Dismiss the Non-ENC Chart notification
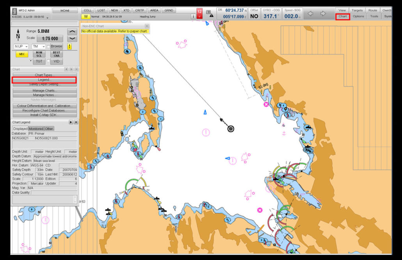Viewport: 402px width, 260px height. tap(147, 26)
